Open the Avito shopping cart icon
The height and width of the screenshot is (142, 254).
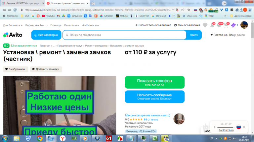pyautogui.click(x=227, y=25)
